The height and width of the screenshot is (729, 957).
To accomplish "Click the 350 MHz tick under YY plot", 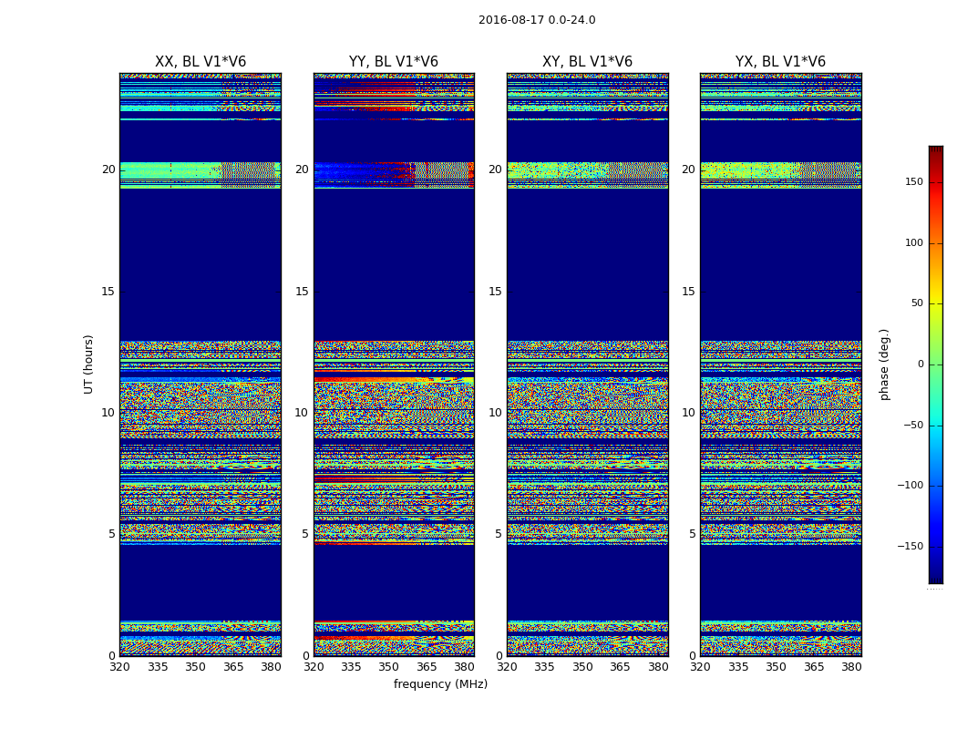I will pos(389,667).
